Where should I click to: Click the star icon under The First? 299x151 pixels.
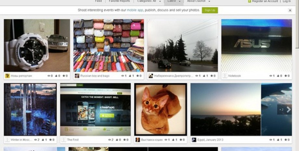(x=124, y=140)
